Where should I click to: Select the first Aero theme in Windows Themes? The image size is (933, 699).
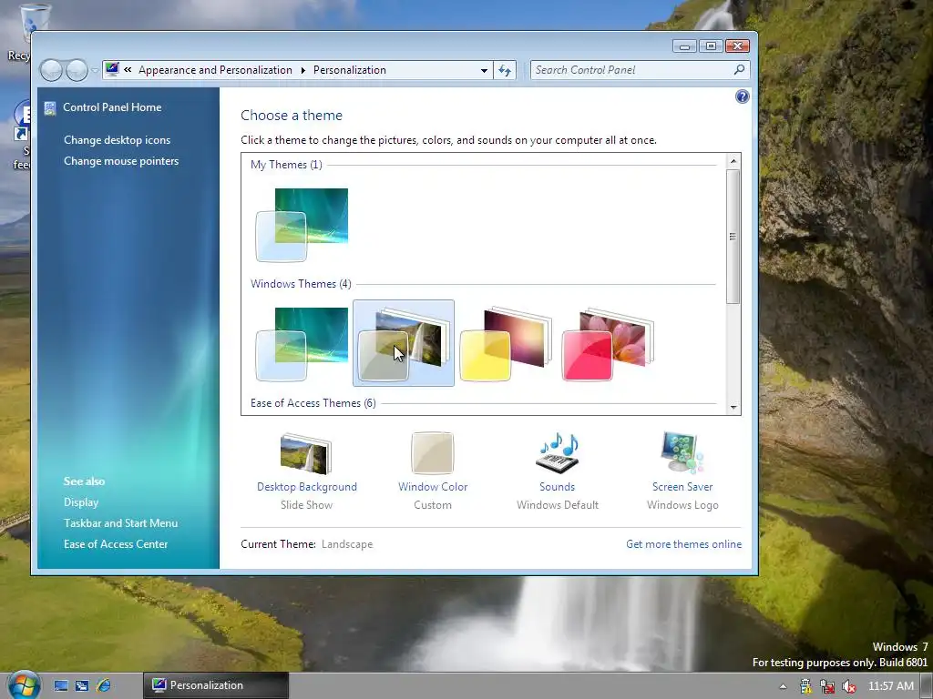302,343
